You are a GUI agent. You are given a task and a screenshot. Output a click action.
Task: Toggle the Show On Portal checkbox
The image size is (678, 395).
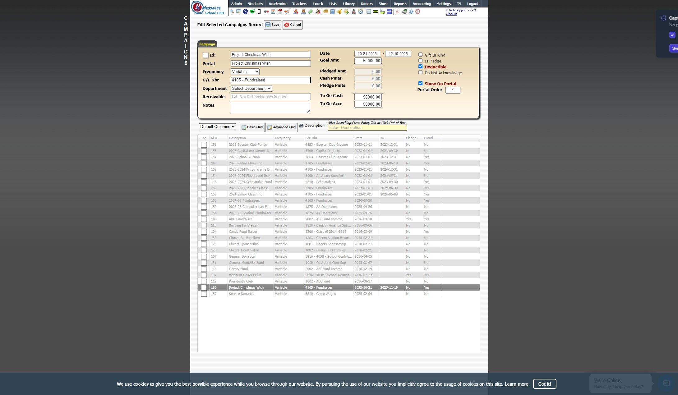pos(420,83)
